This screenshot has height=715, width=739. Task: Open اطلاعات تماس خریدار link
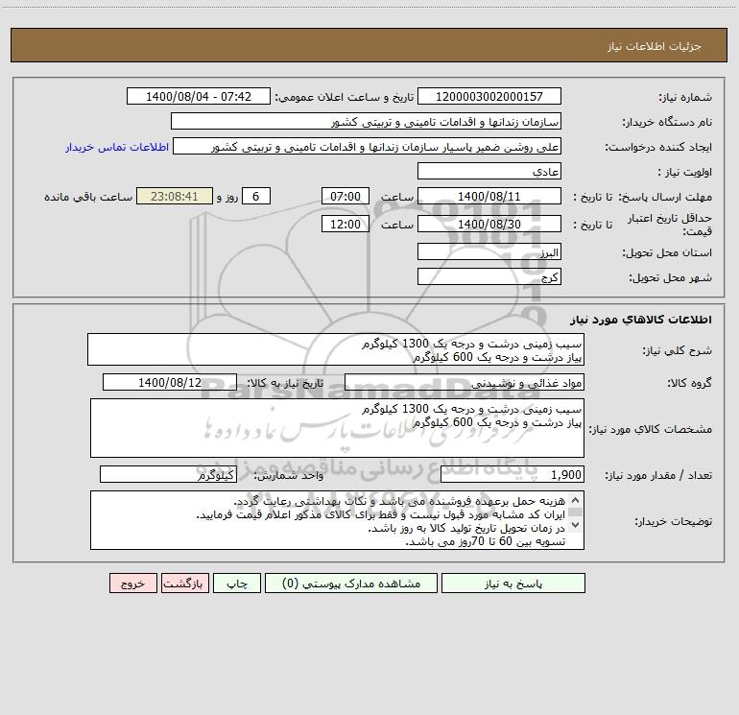pos(117,147)
